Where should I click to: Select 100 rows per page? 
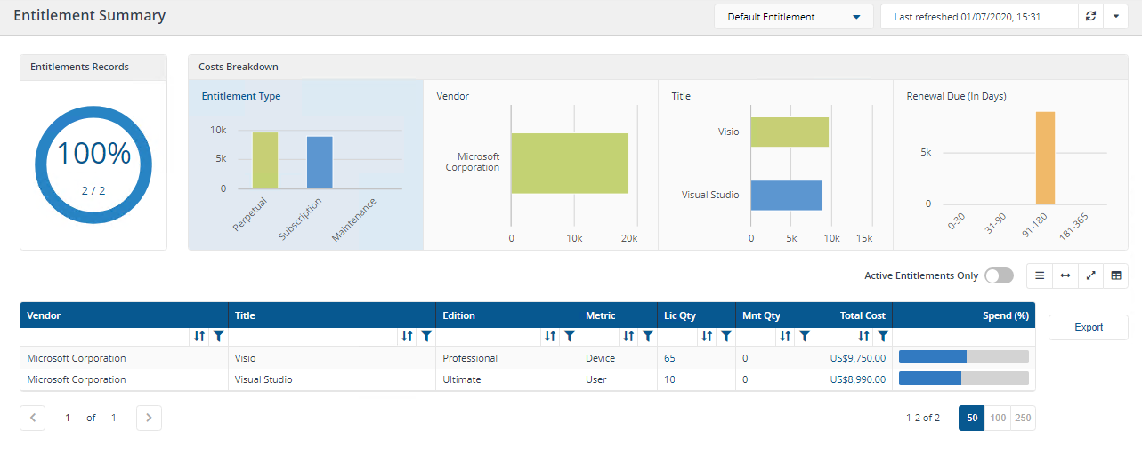click(998, 418)
